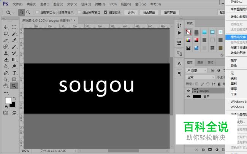This screenshot has height=154, width=247.
Task: Select the Hand tool
Action: point(6,86)
